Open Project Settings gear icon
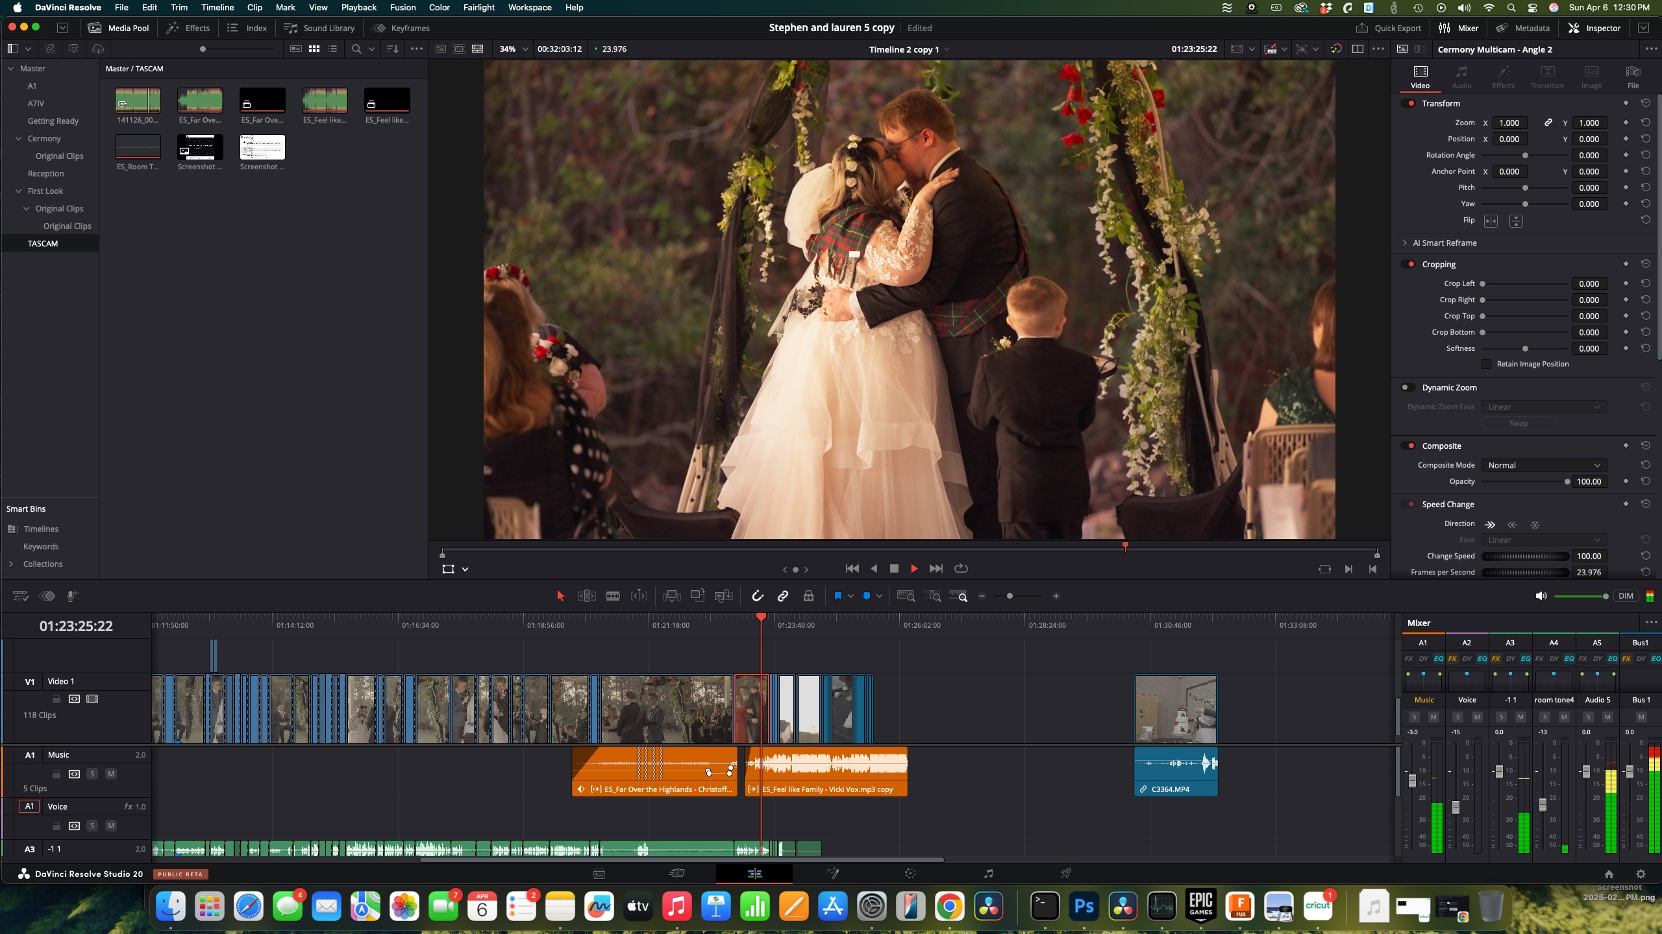 [x=1641, y=874]
